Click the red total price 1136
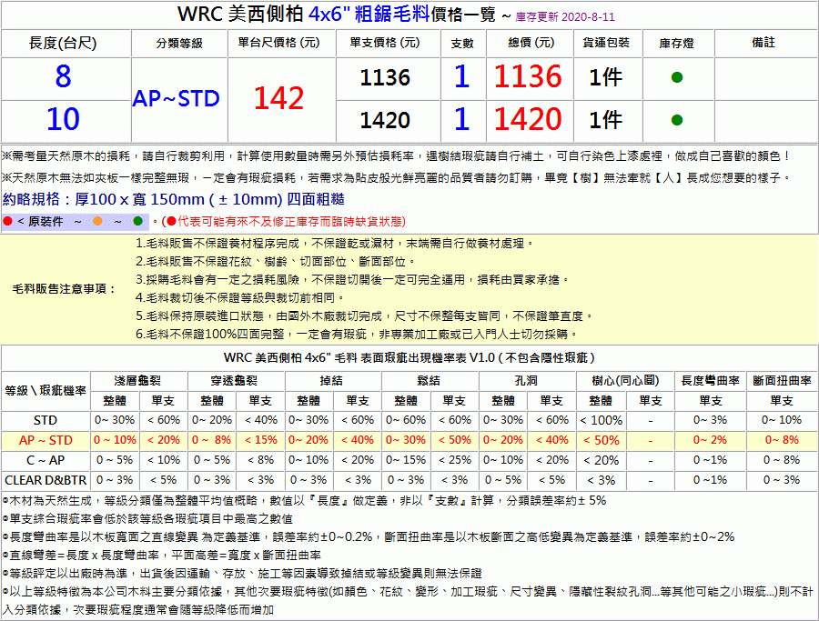Viewport: 819px width, 621px height. [x=528, y=76]
